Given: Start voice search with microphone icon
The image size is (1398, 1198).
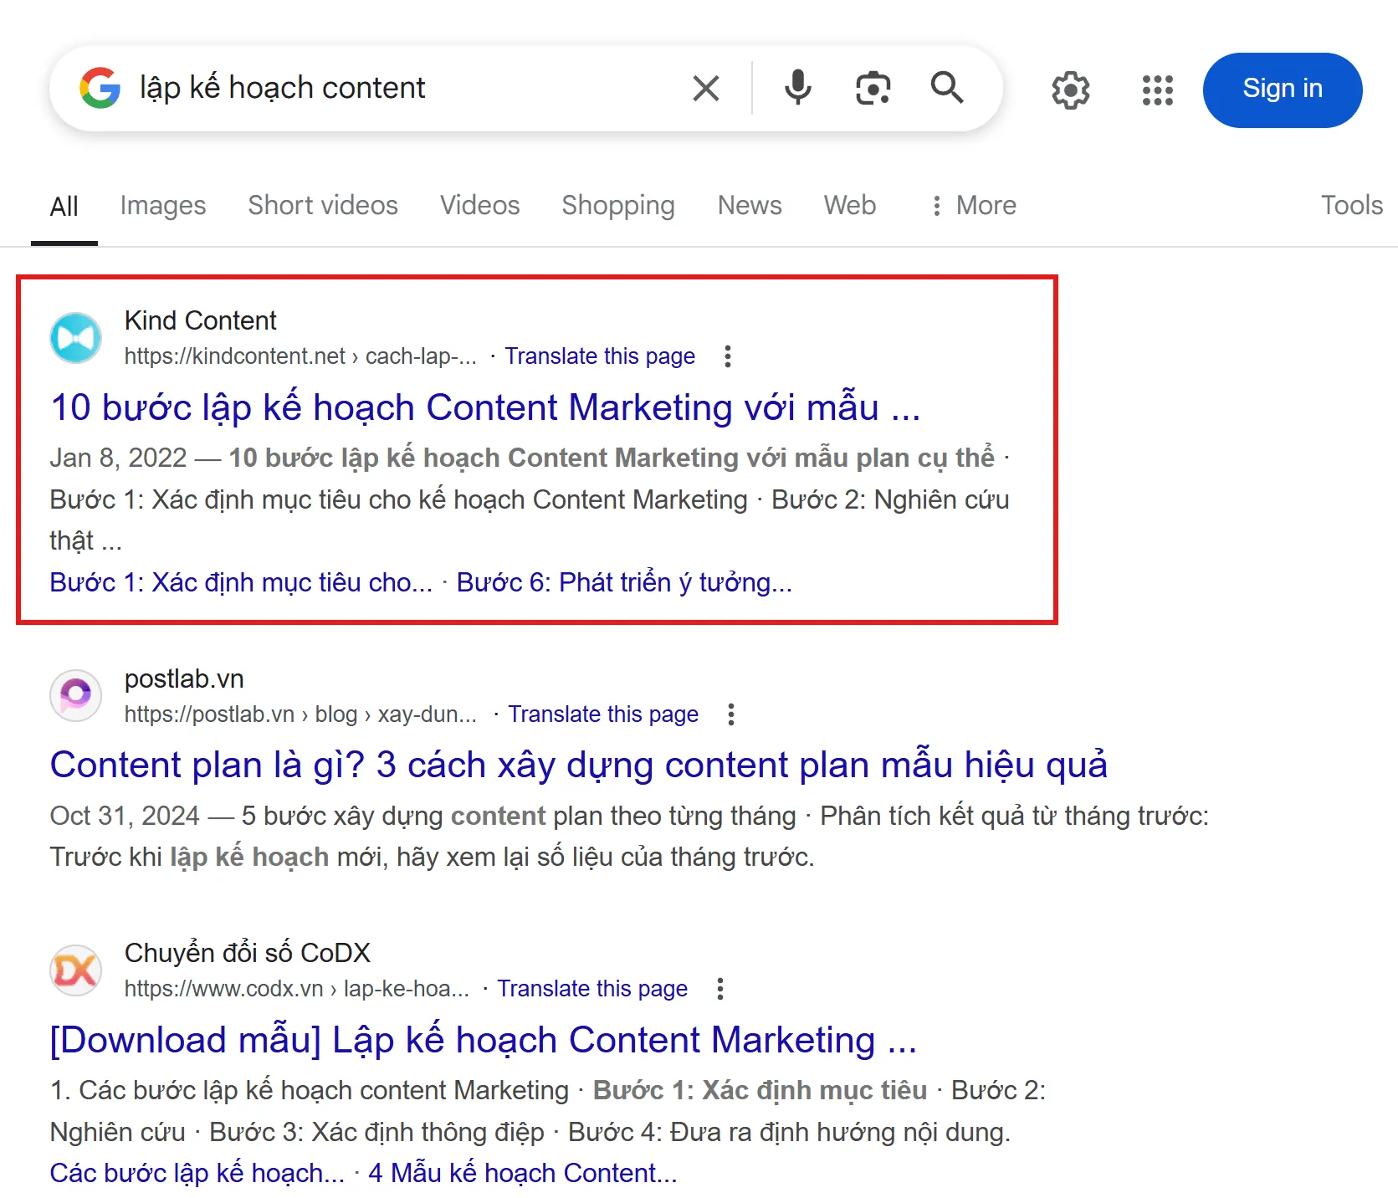Looking at the screenshot, I should [798, 88].
